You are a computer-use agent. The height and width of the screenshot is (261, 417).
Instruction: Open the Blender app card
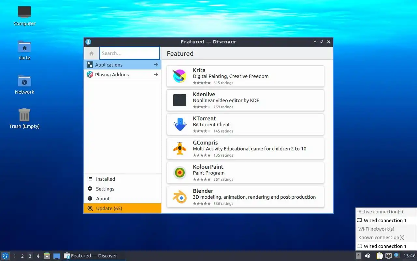point(245,197)
